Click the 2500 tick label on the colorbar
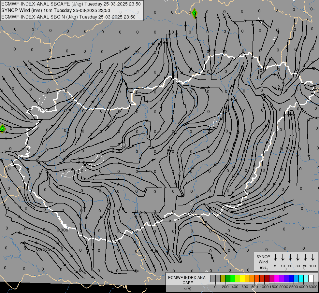319x293 pixels. [x=294, y=287]
